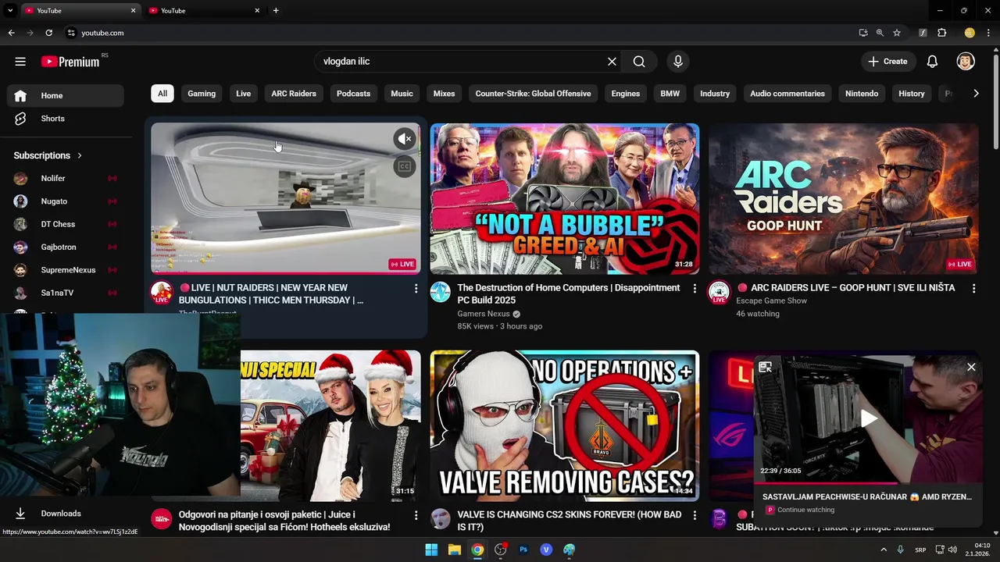This screenshot has height=562, width=1000.
Task: Unmute the NUT RAIDERS live preview
Action: coord(404,139)
